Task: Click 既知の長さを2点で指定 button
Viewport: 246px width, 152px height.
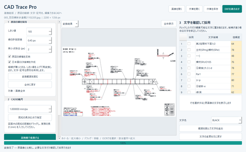Action: coord(30,117)
